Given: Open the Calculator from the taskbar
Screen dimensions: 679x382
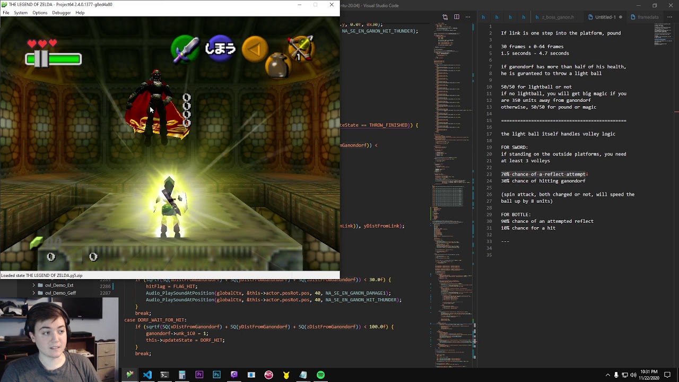Looking at the screenshot, I should tap(182, 375).
